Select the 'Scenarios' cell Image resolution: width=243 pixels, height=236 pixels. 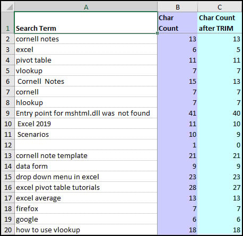(86, 134)
